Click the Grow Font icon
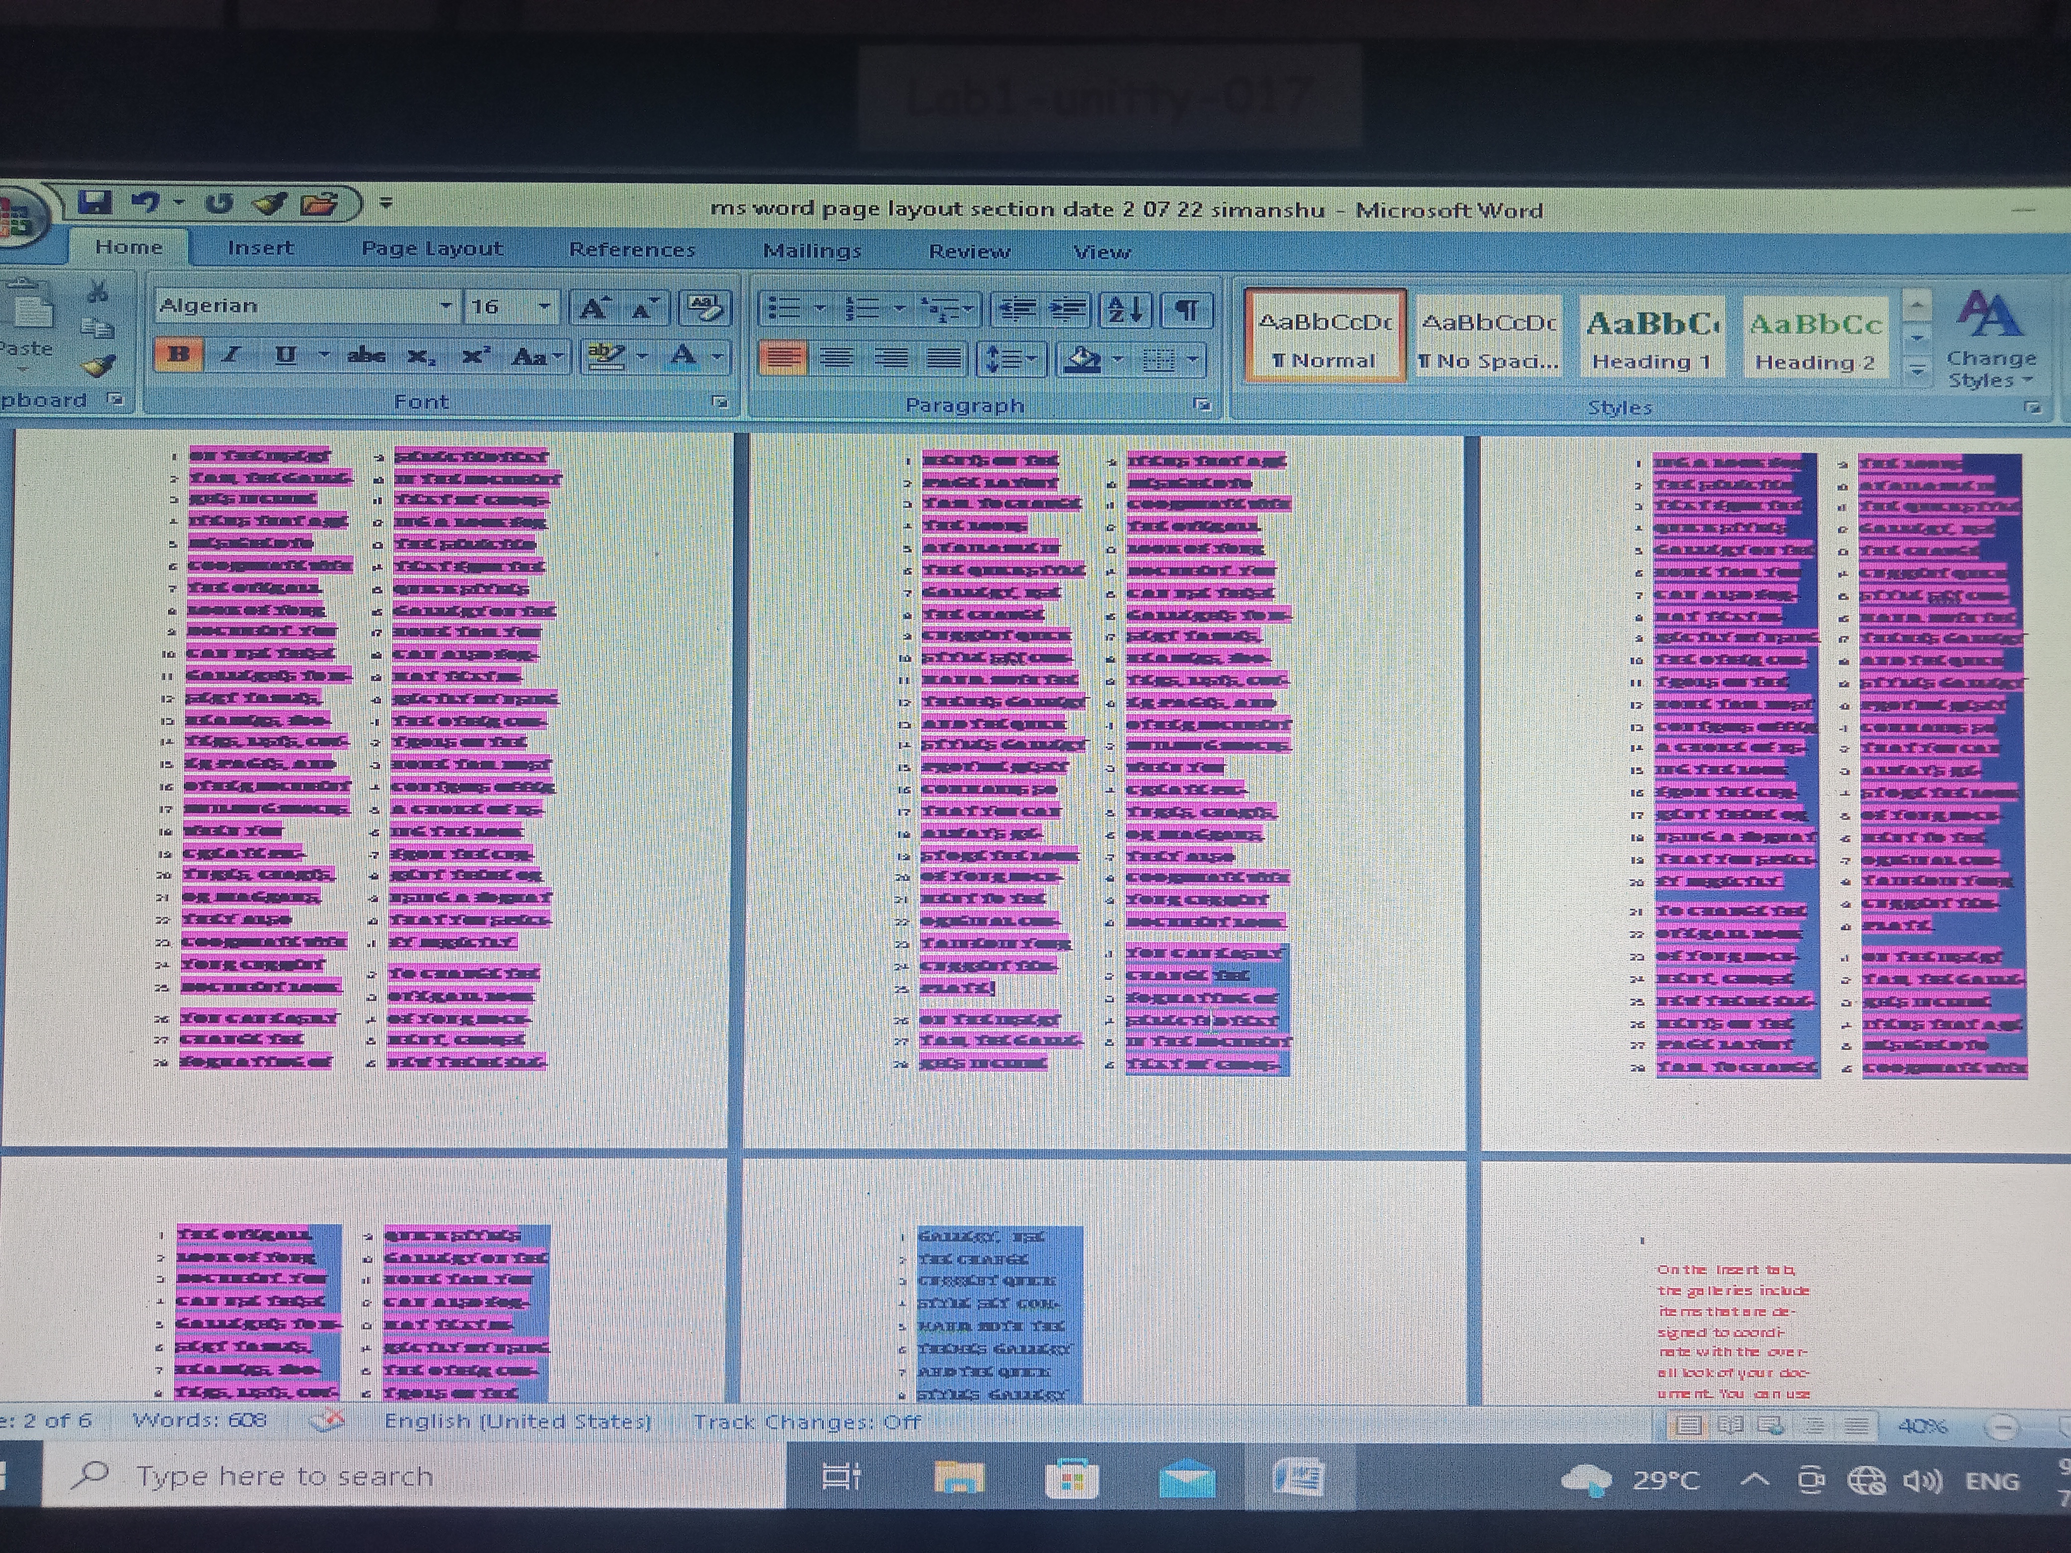The height and width of the screenshot is (1553, 2071). coord(593,308)
